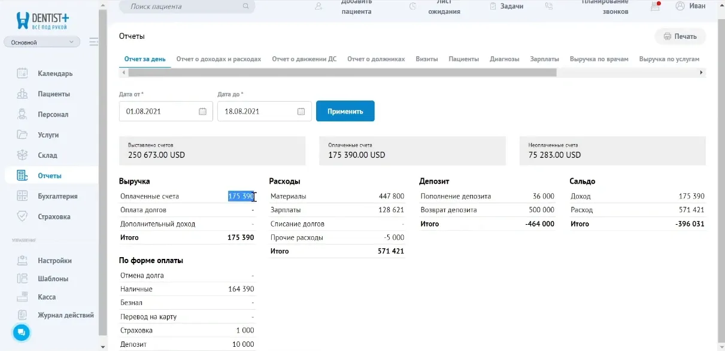Click the search magnifier icon
The height and width of the screenshot is (351, 725).
[x=245, y=7]
